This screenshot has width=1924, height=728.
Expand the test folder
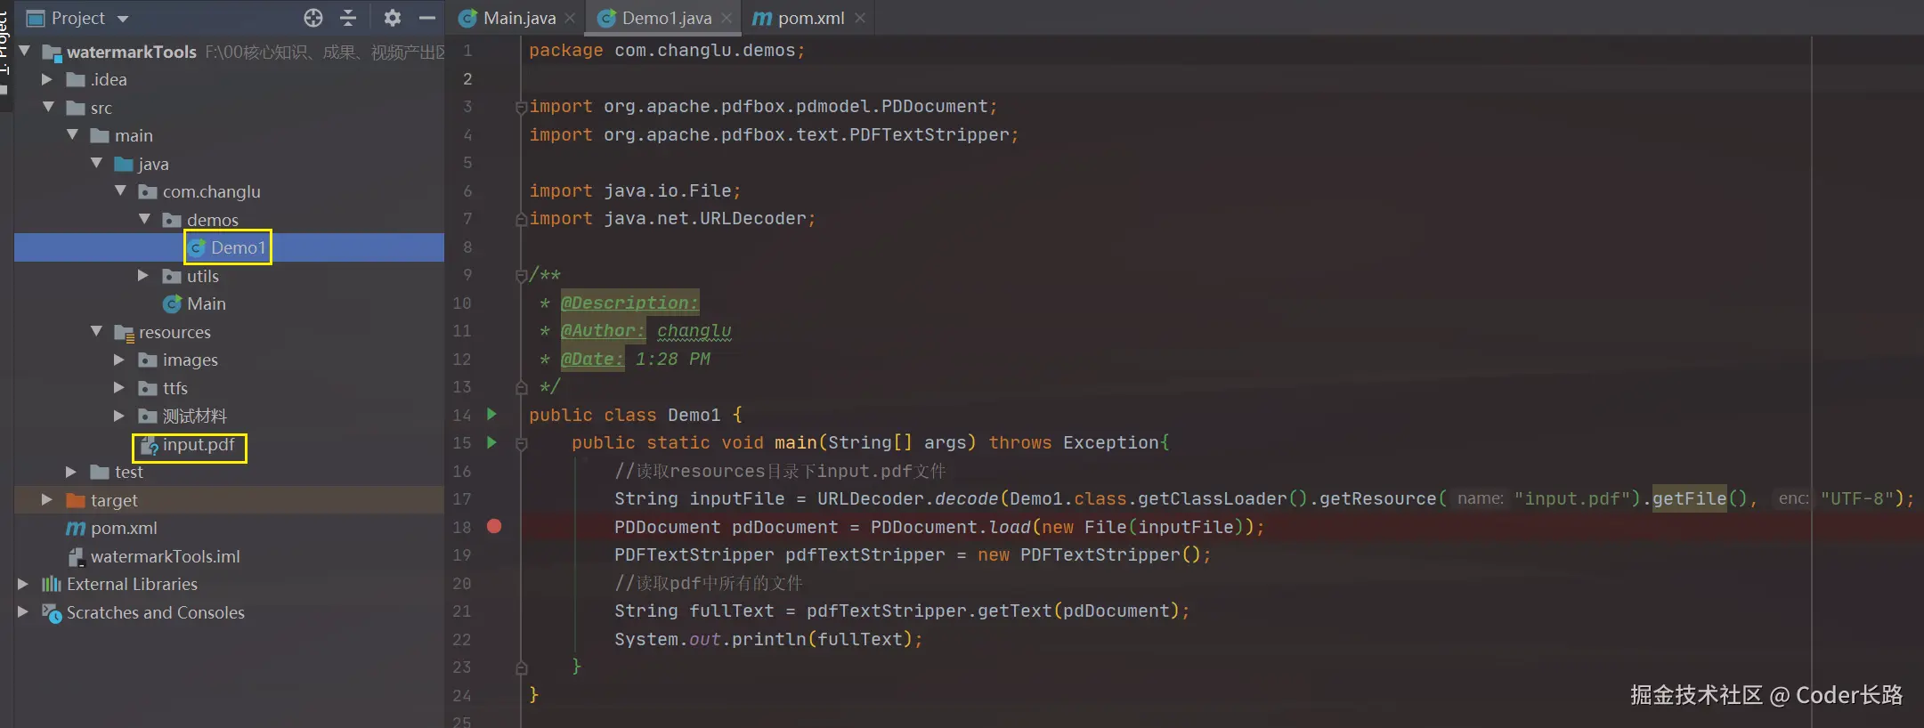71,472
